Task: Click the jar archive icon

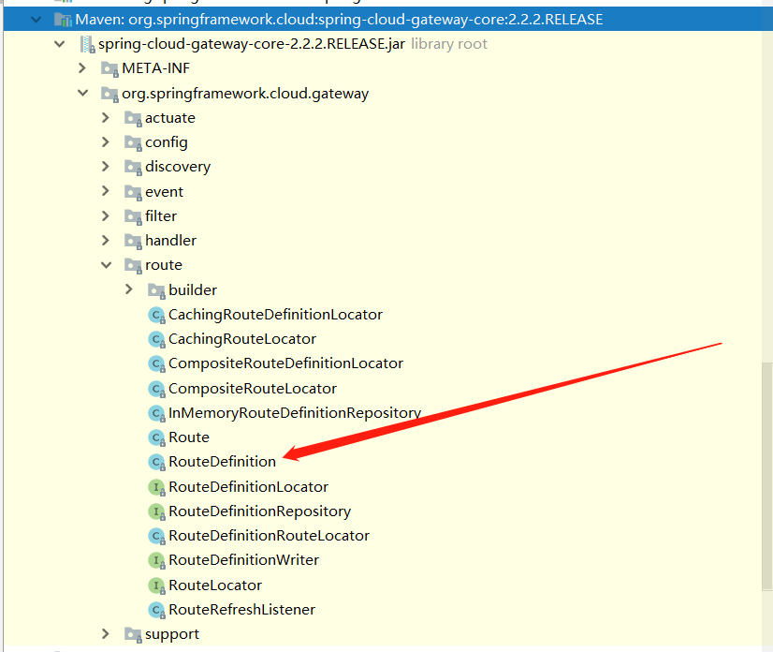Action: point(87,44)
